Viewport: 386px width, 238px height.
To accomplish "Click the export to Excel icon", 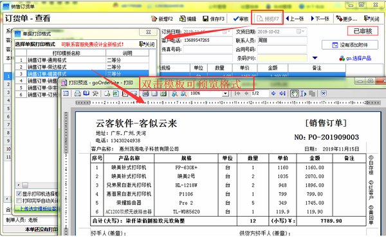I will tap(116, 93).
